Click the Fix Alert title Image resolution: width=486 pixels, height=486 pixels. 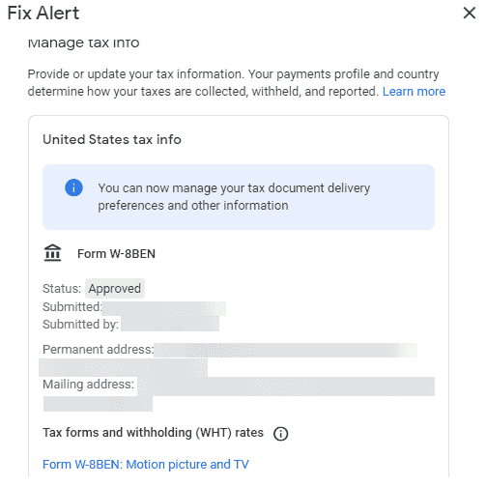(43, 14)
